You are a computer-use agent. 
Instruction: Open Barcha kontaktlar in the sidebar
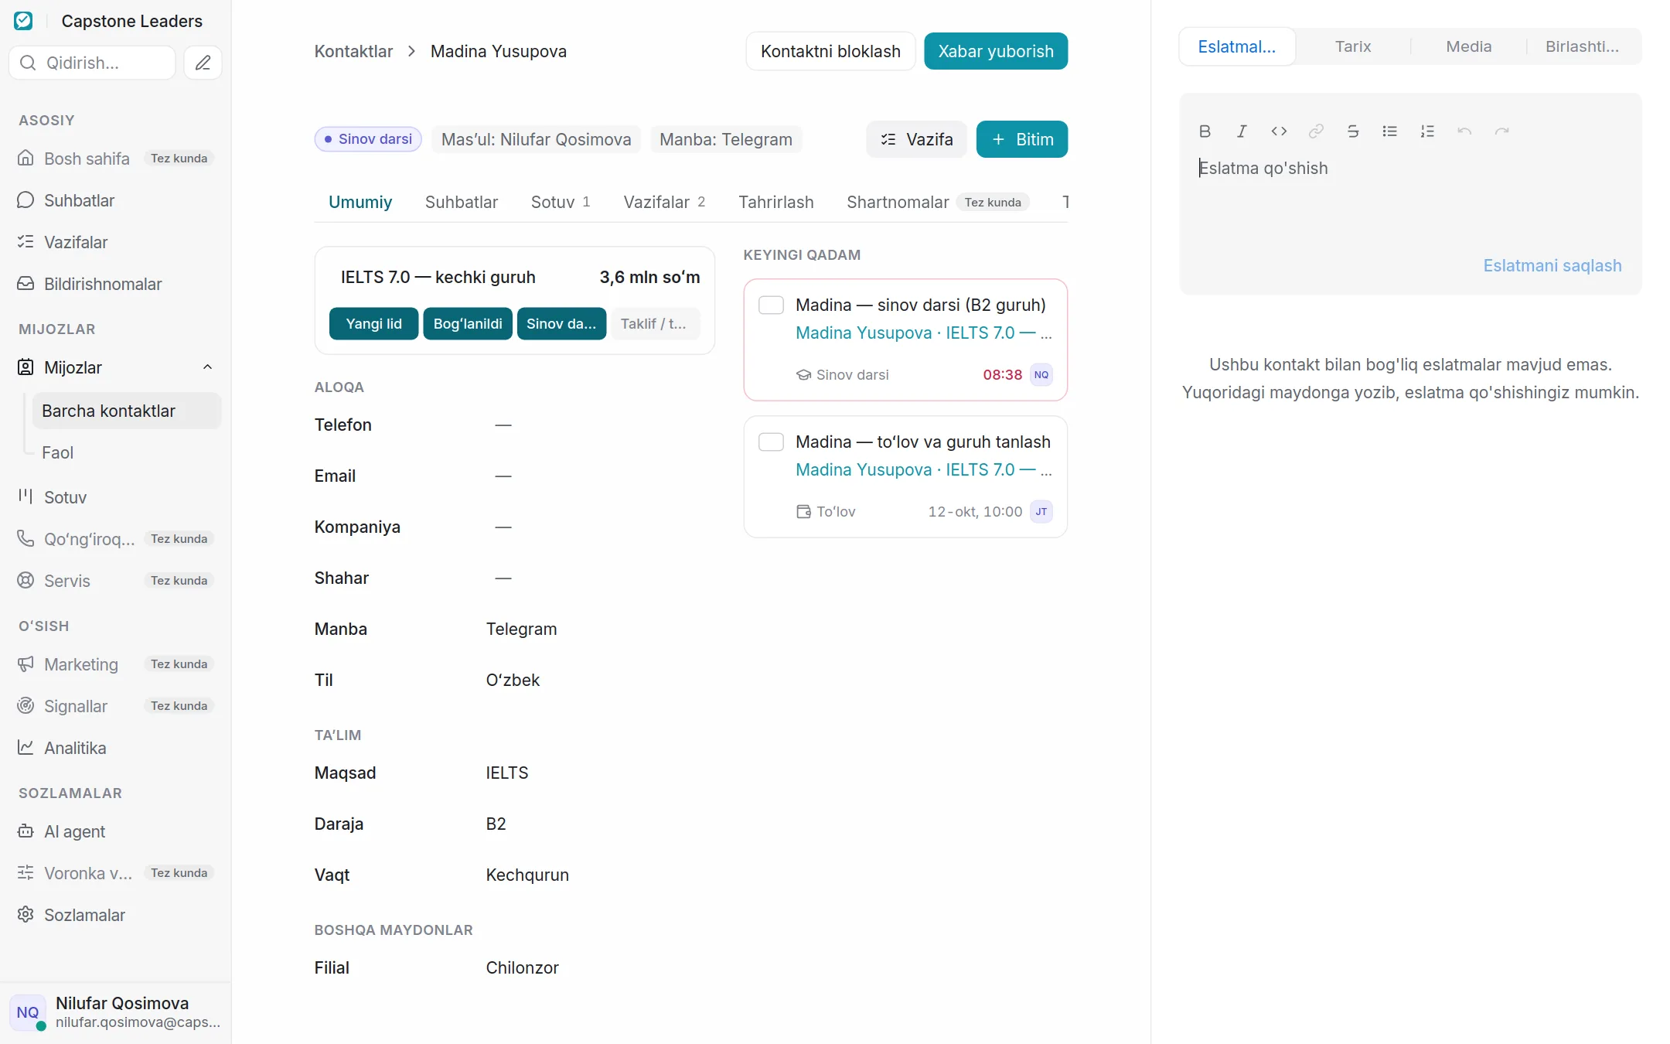pos(127,411)
